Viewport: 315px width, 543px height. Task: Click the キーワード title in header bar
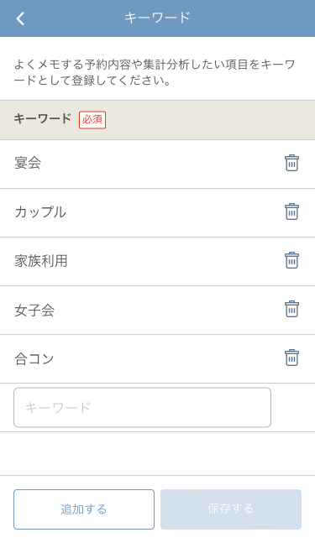[157, 18]
